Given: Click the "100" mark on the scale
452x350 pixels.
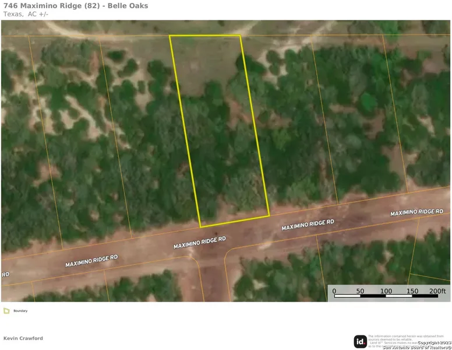Looking at the screenshot, I should pyautogui.click(x=386, y=290).
